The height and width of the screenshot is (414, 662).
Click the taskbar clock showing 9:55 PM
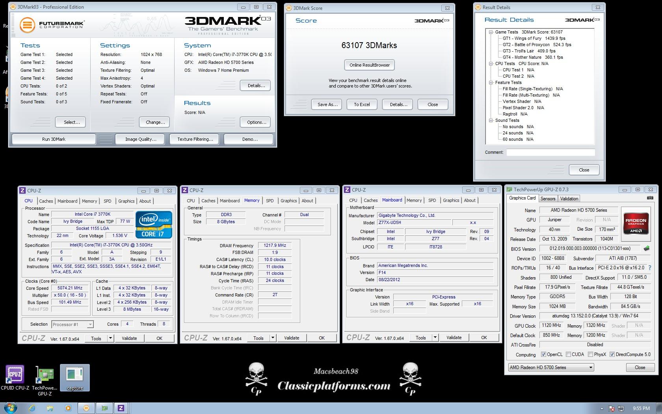coord(641,408)
